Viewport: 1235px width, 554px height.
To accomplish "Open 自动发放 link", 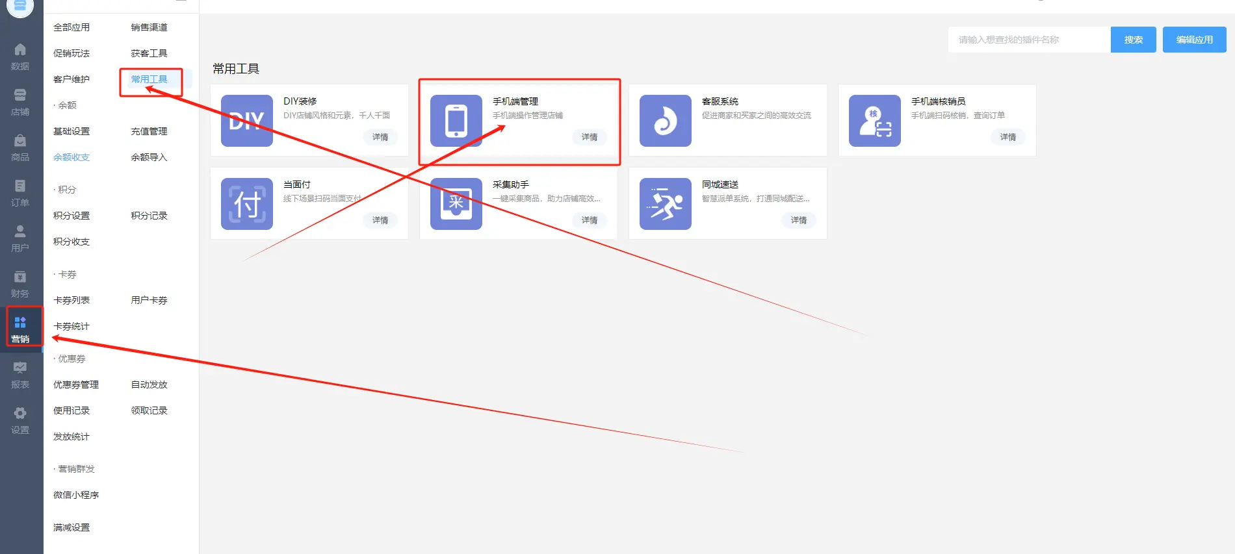I will (x=149, y=384).
